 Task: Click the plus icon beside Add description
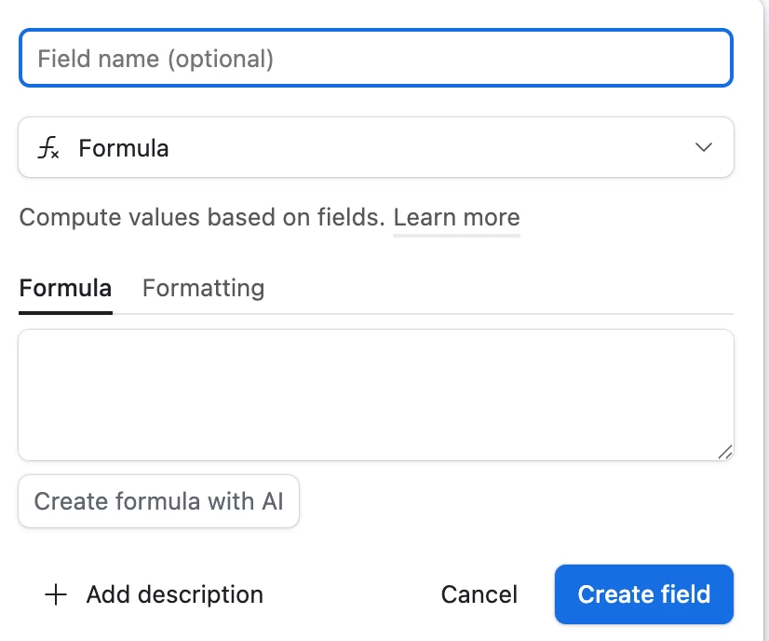56,594
